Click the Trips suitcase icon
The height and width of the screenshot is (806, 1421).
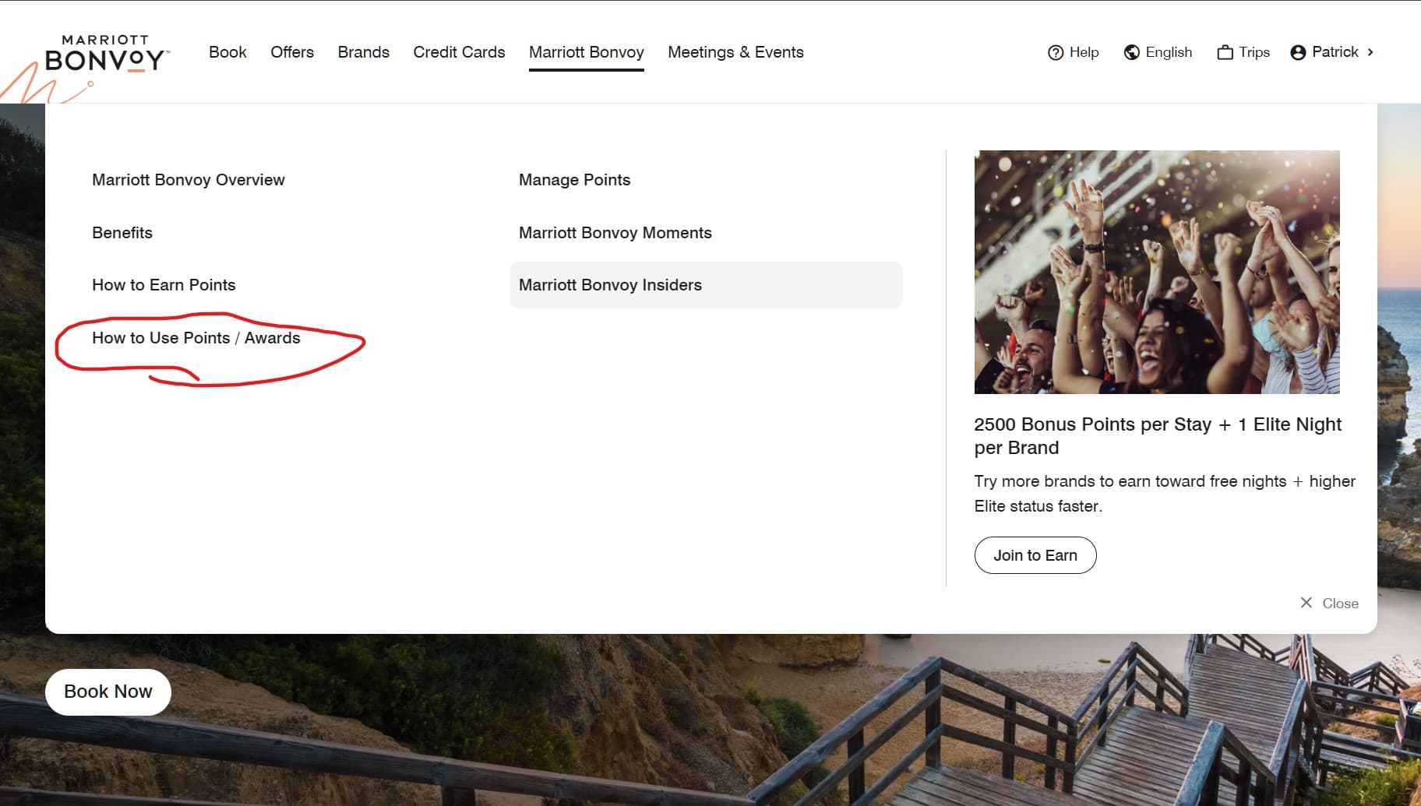click(x=1225, y=52)
